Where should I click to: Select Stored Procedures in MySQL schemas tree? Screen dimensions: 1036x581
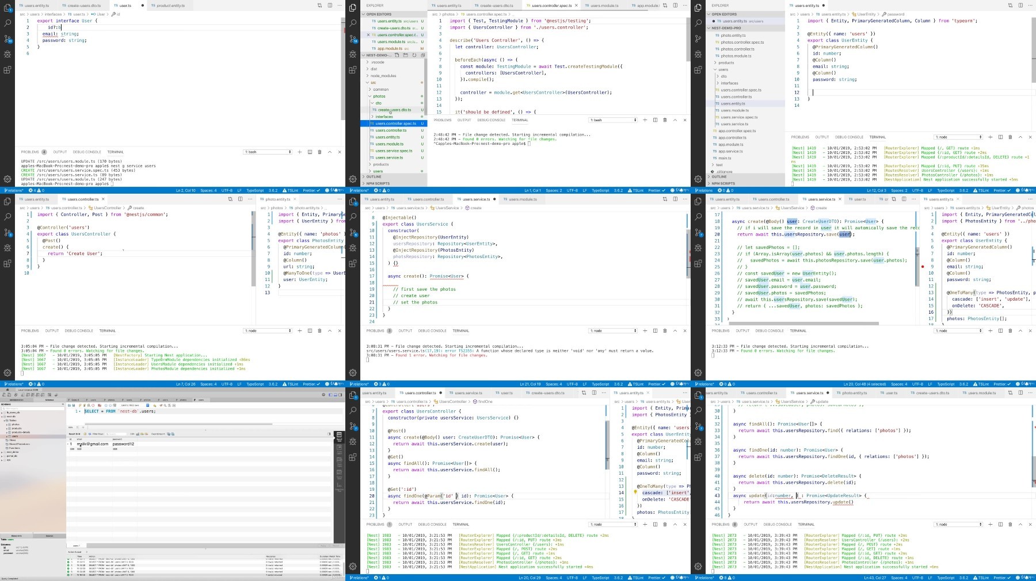tap(20, 444)
